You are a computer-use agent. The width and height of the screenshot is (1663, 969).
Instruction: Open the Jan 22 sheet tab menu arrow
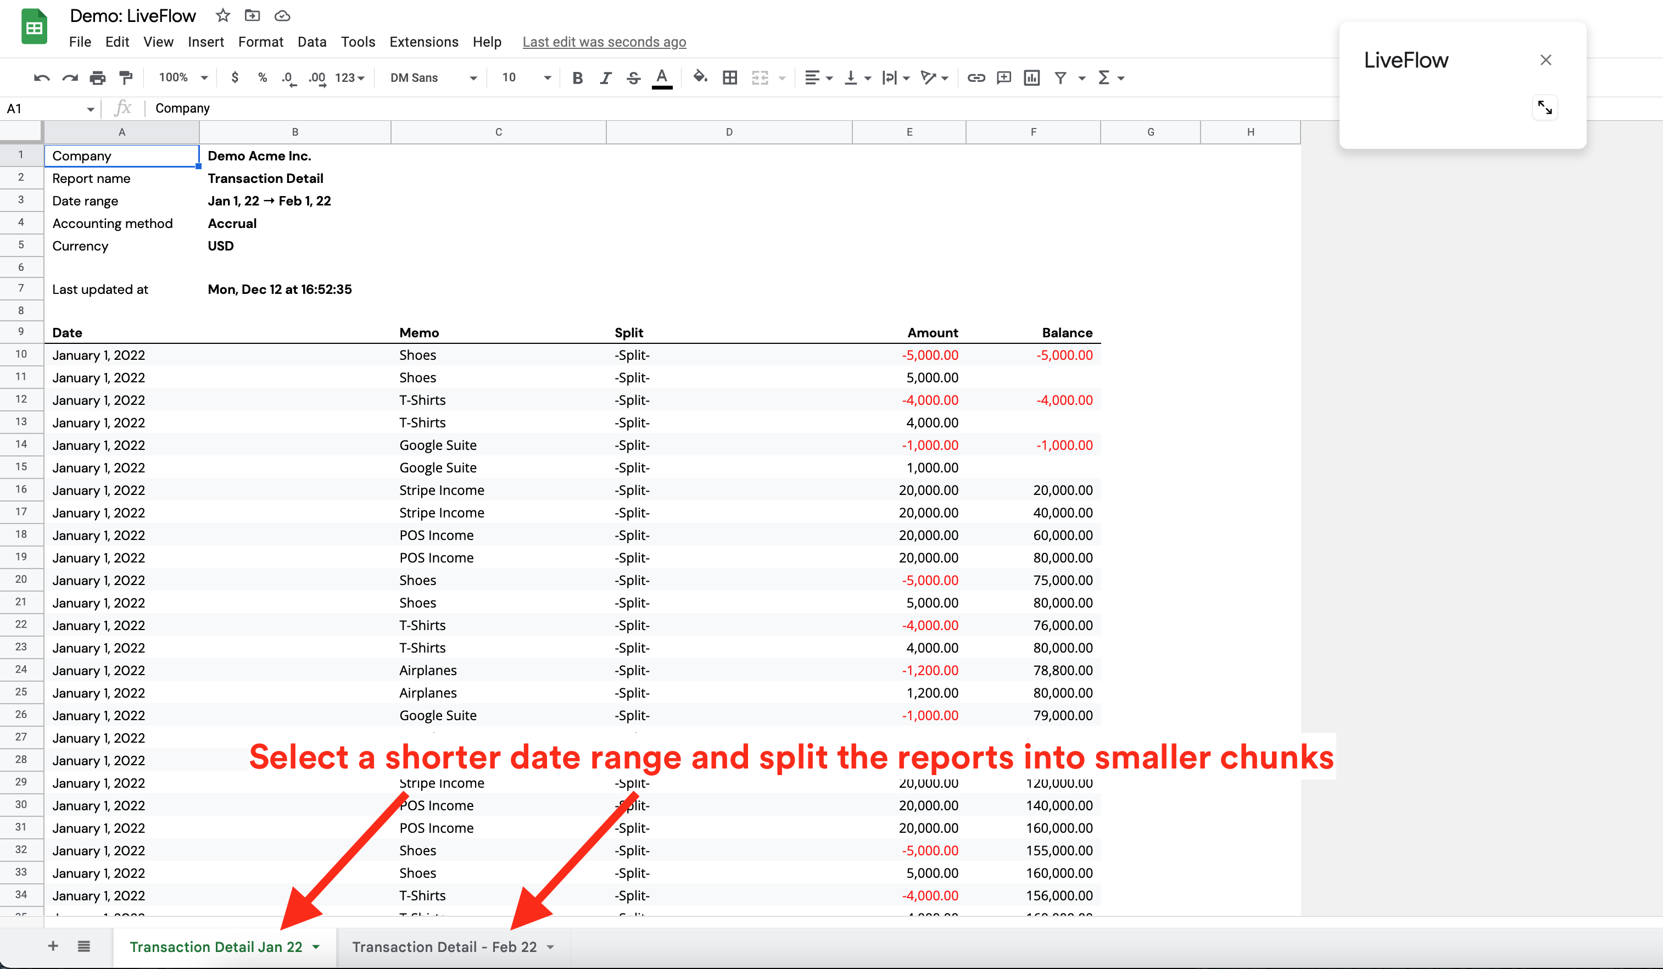click(316, 946)
